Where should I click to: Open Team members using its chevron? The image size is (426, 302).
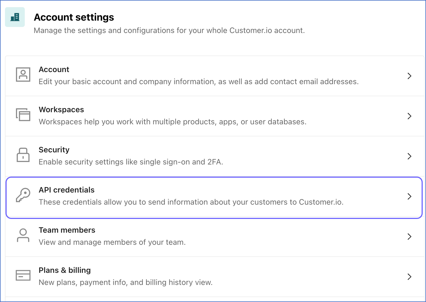click(409, 237)
